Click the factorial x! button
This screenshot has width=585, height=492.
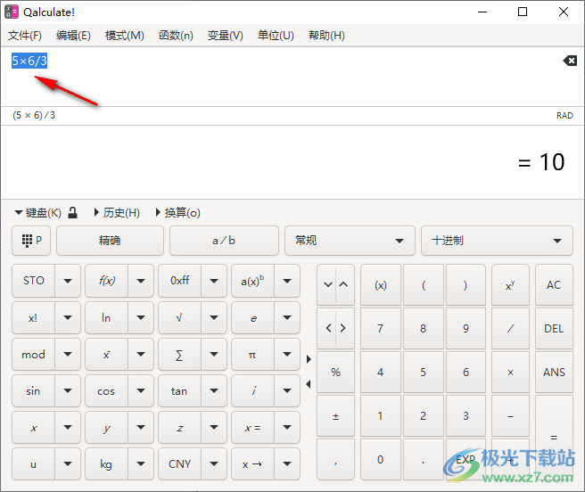point(33,318)
